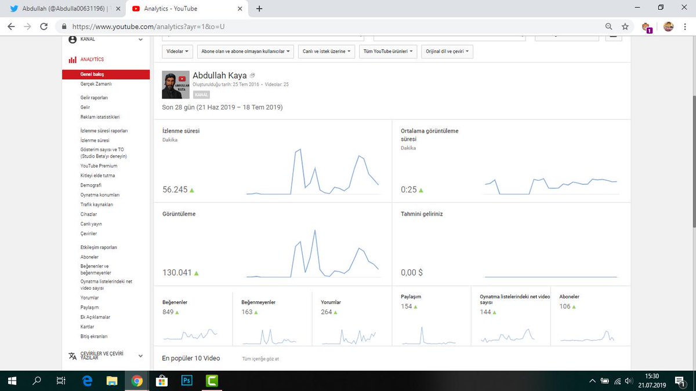The height and width of the screenshot is (391, 696).
Task: Open Çeviriler report
Action: (89, 233)
